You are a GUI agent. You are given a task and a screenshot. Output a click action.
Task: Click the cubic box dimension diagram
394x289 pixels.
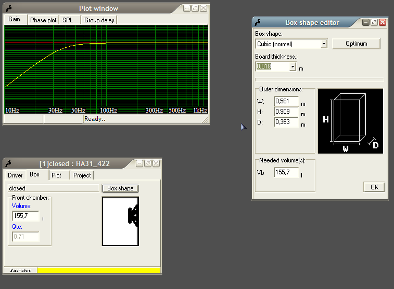tap(350, 121)
